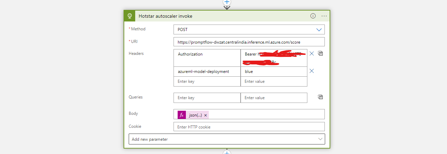
Task: Expand the Add new parameter dropdown
Action: 227,139
